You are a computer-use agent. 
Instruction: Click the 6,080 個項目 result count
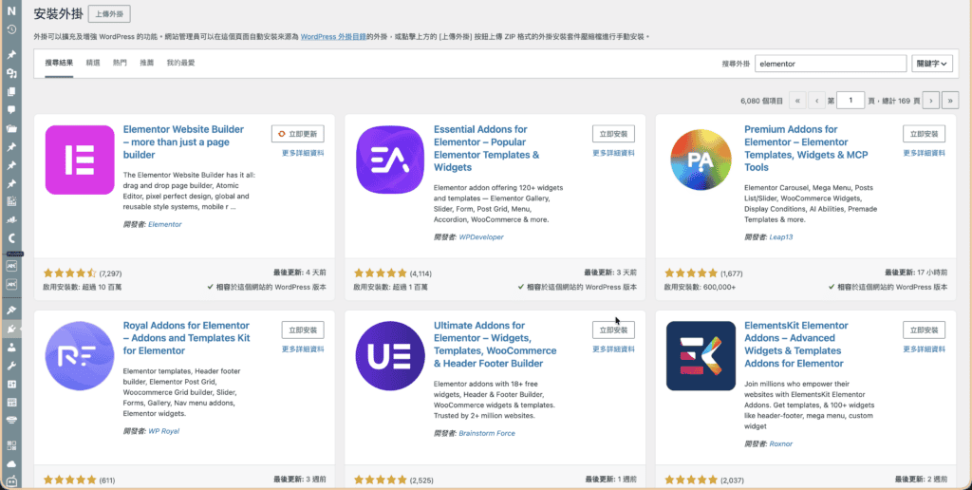762,101
